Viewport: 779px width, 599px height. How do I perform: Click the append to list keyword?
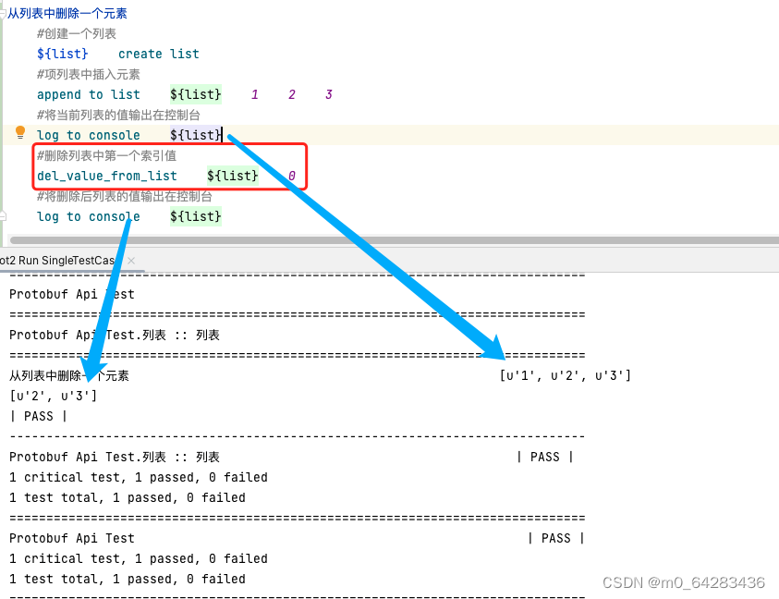click(88, 94)
